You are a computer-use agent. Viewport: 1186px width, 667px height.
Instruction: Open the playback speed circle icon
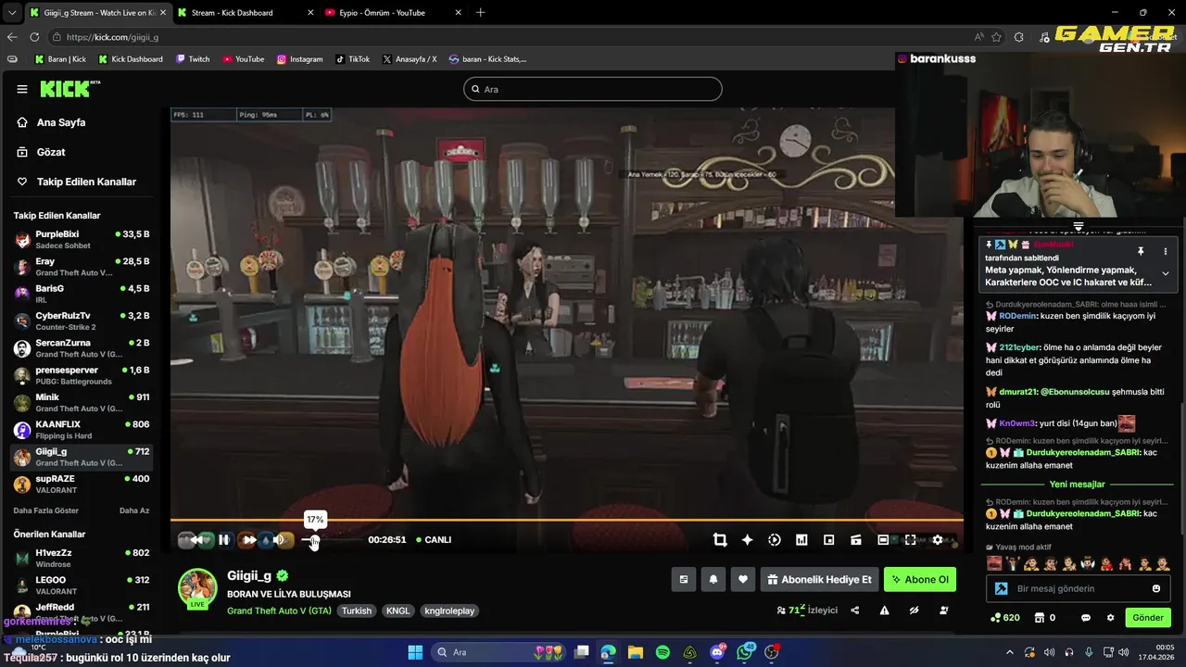(775, 540)
